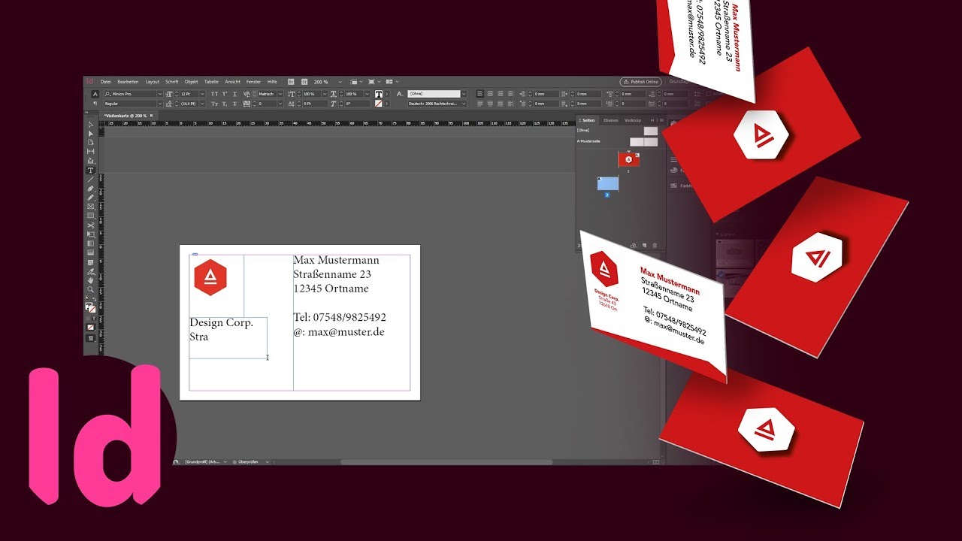This screenshot has width=962, height=541.
Task: Open the Metrisch kerning dropdown
Action: [280, 94]
